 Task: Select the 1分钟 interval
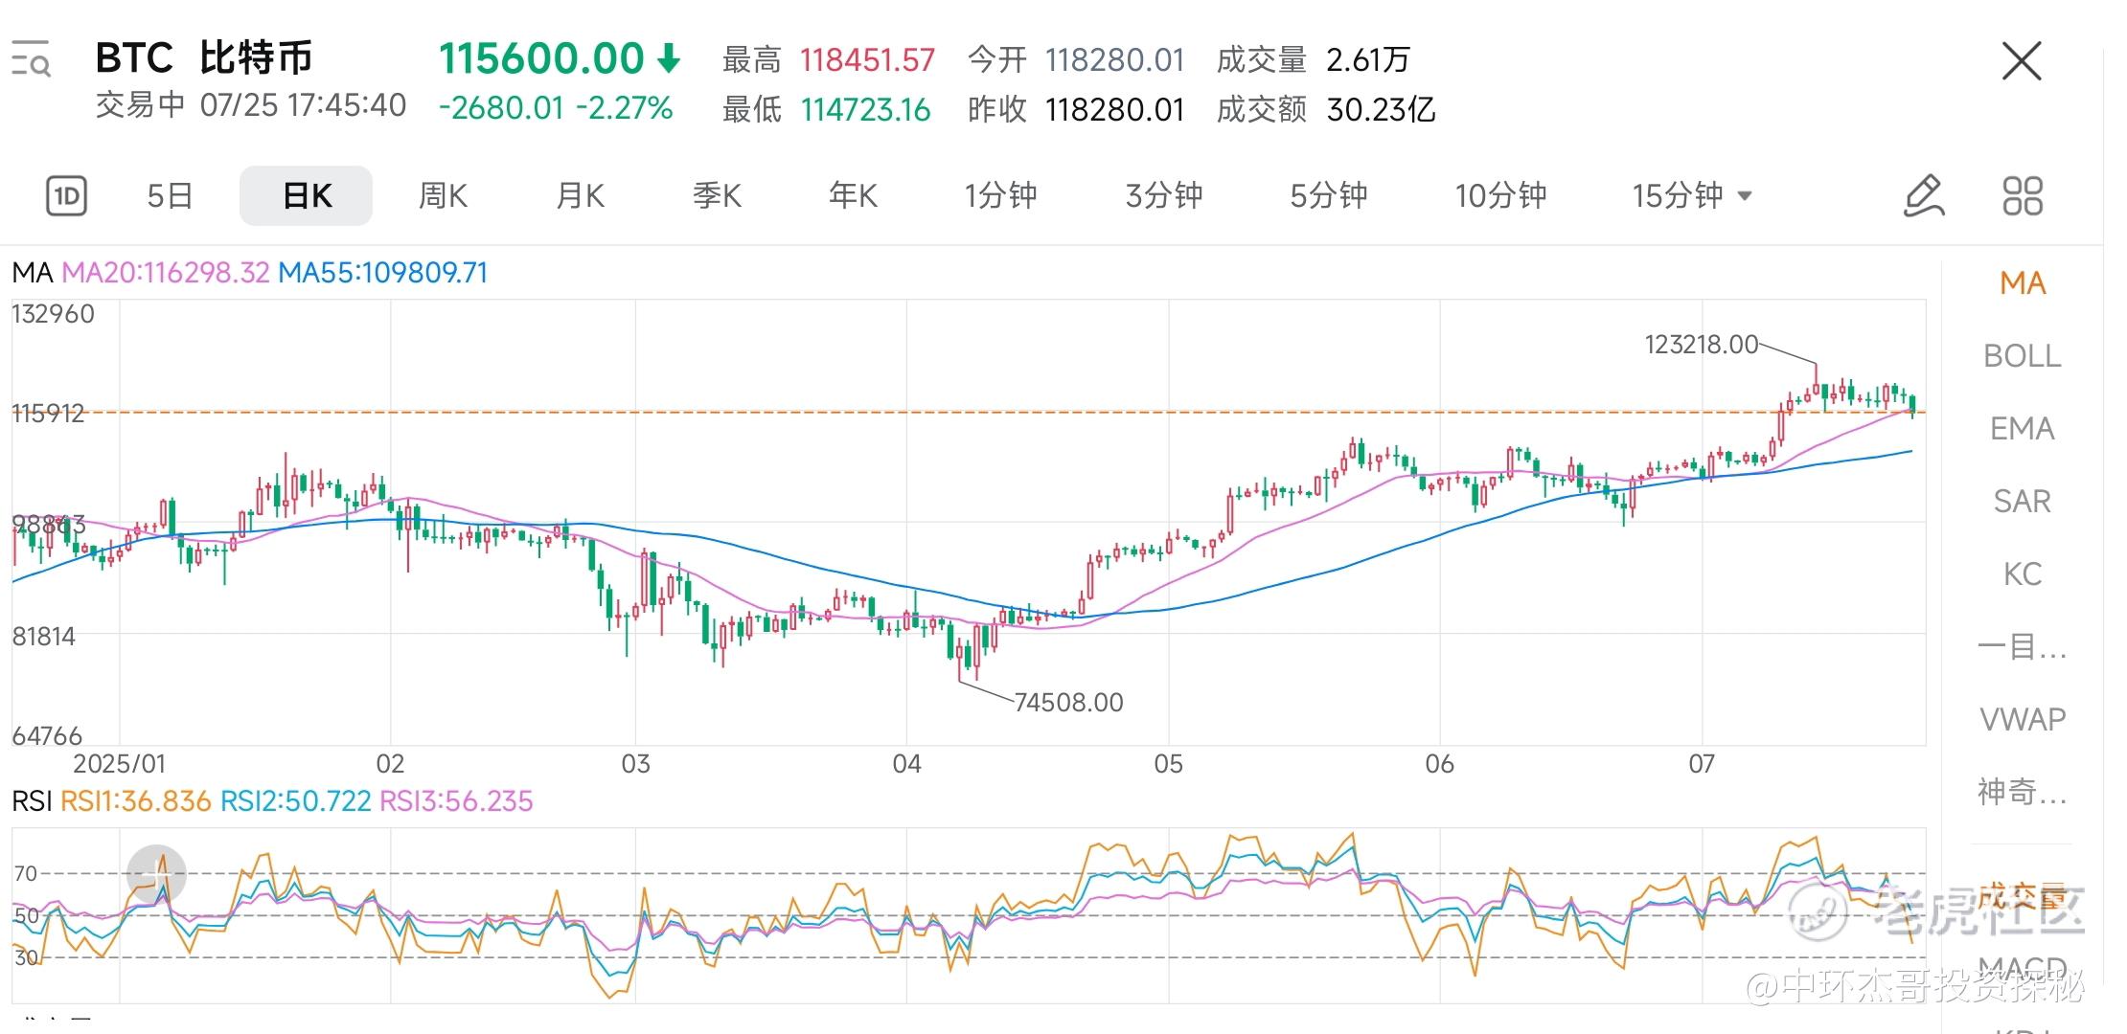click(1000, 196)
